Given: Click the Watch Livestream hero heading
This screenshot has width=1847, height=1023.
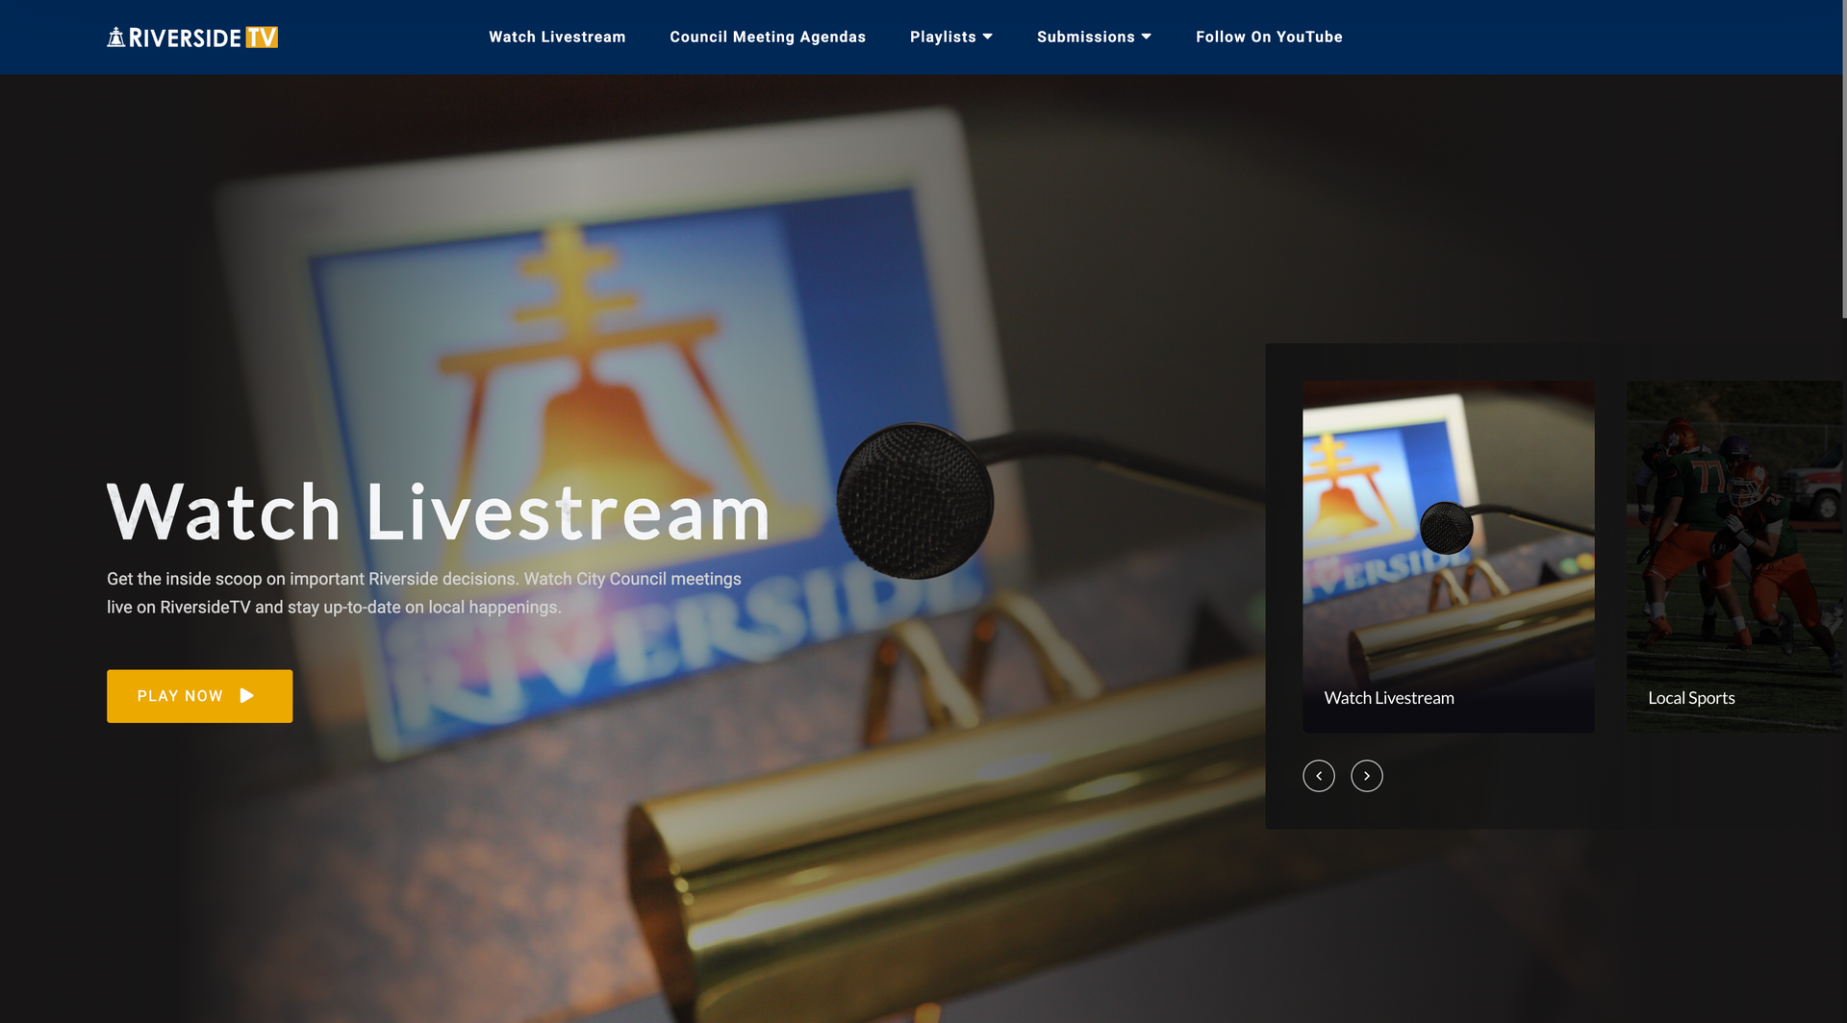Looking at the screenshot, I should tap(438, 512).
